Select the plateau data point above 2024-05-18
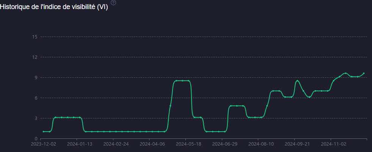 coord(188,81)
